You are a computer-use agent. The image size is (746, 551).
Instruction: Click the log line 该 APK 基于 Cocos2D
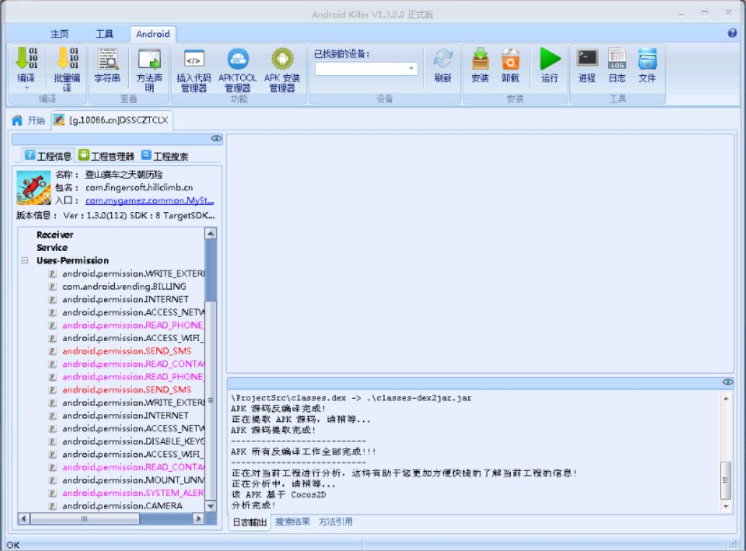pyautogui.click(x=278, y=495)
